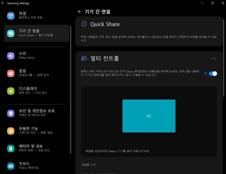Click the 블루투스 간편 연결 subtitle
The height and width of the screenshot is (174, 226).
tap(31, 18)
